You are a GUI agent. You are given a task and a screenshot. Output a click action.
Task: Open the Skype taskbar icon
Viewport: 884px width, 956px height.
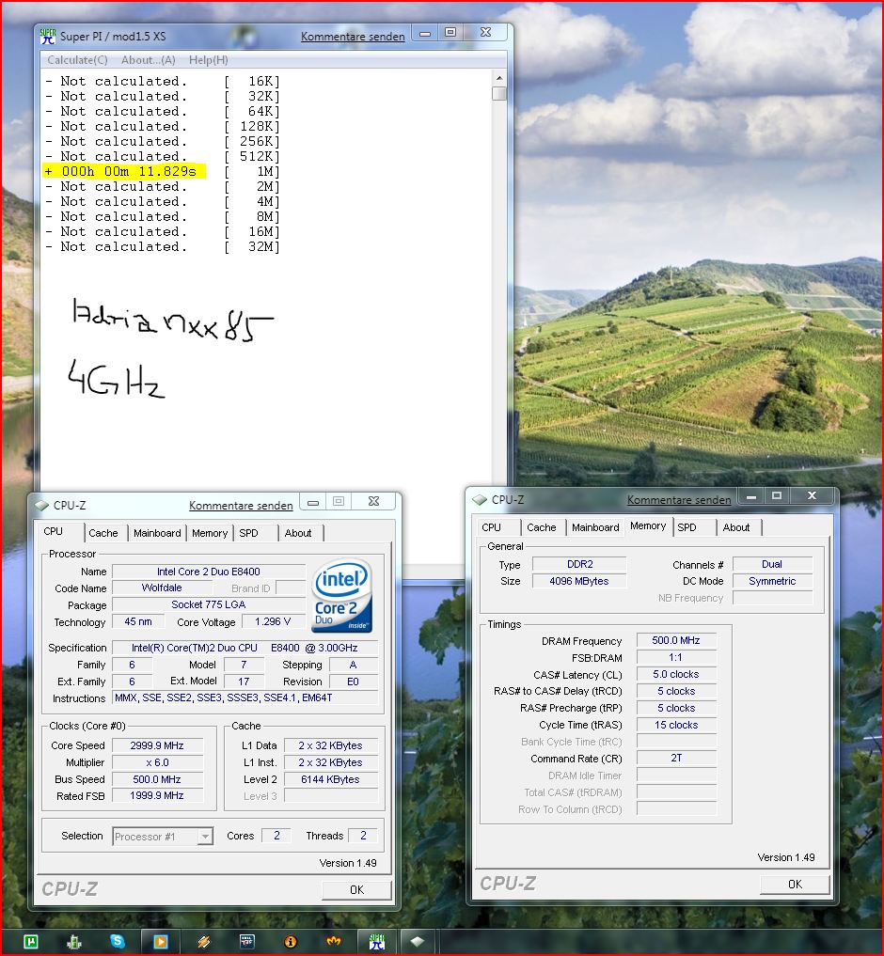(x=118, y=941)
